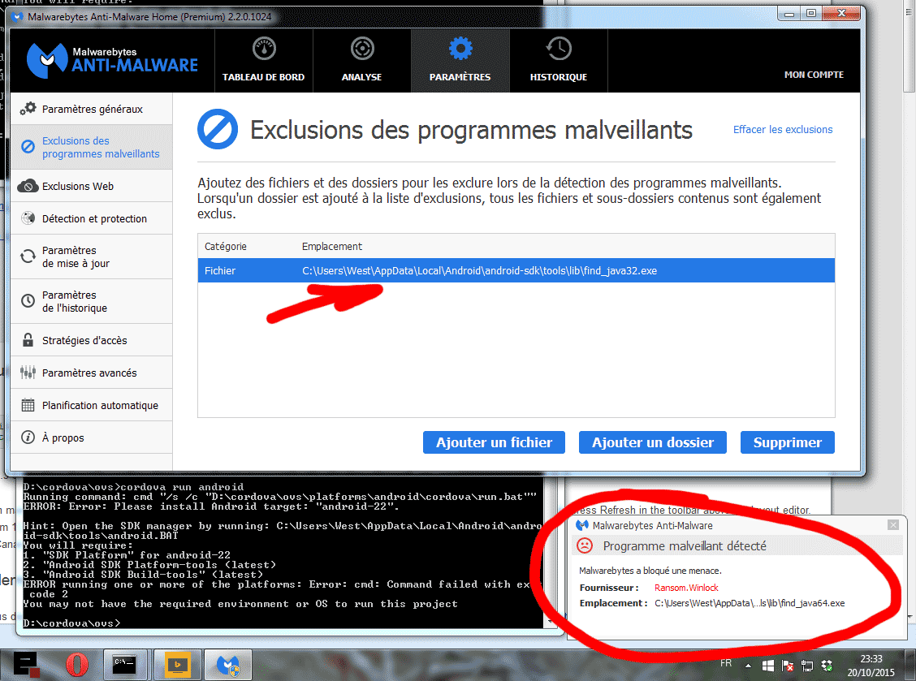Open the Analyse tab
The height and width of the screenshot is (681, 916).
[361, 61]
